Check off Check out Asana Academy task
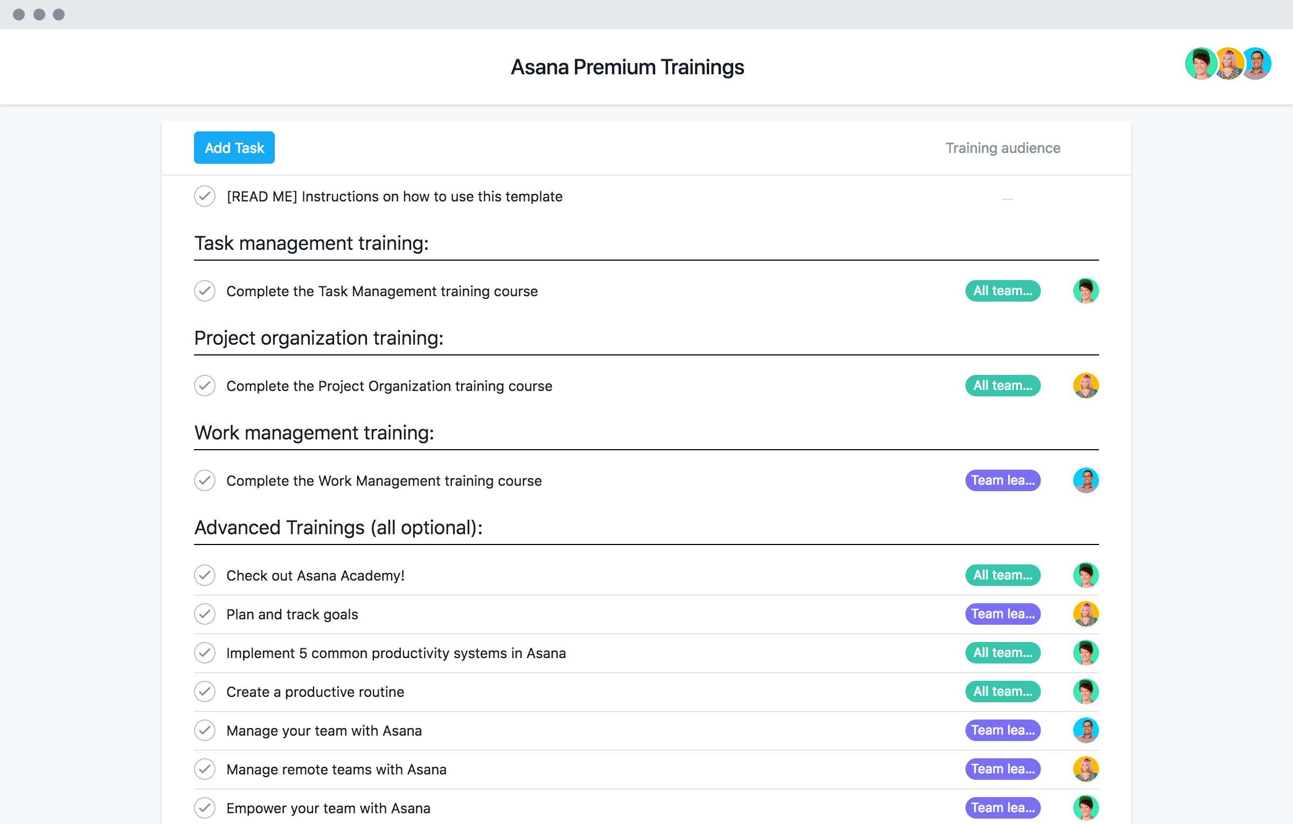Screen dimensions: 1293x824 point(205,575)
